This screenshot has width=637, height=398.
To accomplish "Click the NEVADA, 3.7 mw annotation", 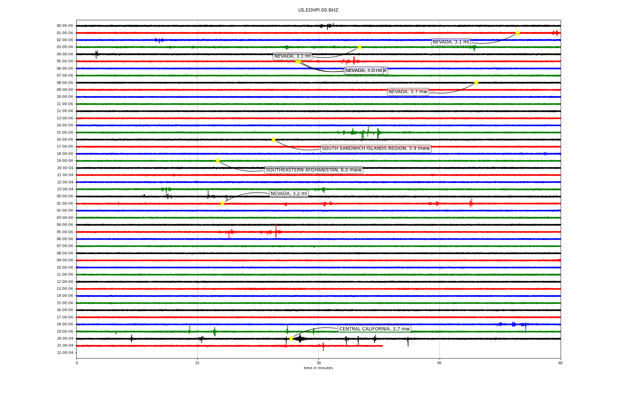I will pos(408,92).
